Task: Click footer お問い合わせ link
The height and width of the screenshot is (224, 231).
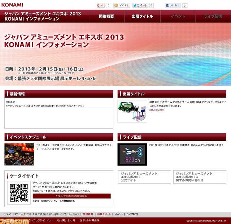Action: coord(66,220)
